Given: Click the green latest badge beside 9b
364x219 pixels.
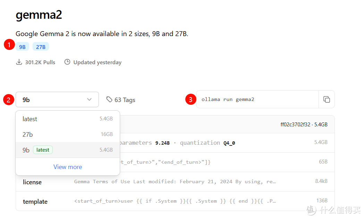Looking at the screenshot, I should [x=43, y=150].
